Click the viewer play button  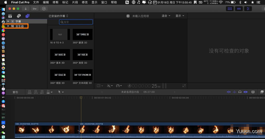pos(130,86)
